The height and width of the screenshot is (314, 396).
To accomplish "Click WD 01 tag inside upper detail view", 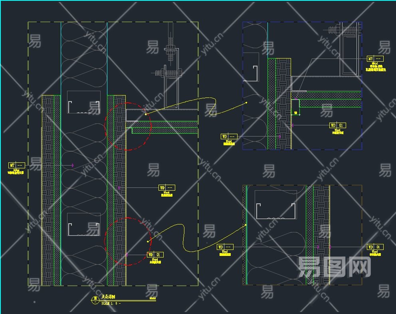I will [338, 125].
